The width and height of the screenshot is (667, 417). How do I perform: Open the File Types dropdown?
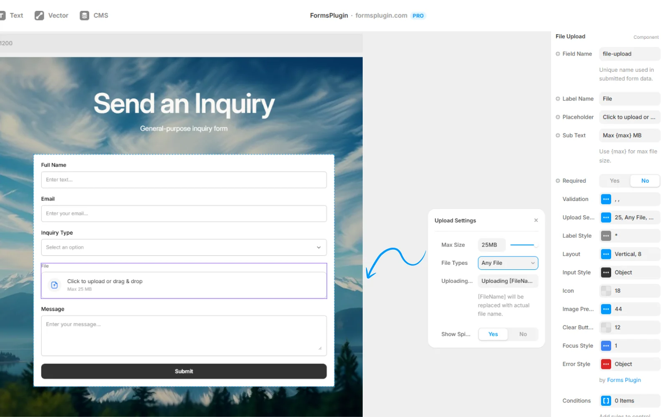[x=508, y=263]
